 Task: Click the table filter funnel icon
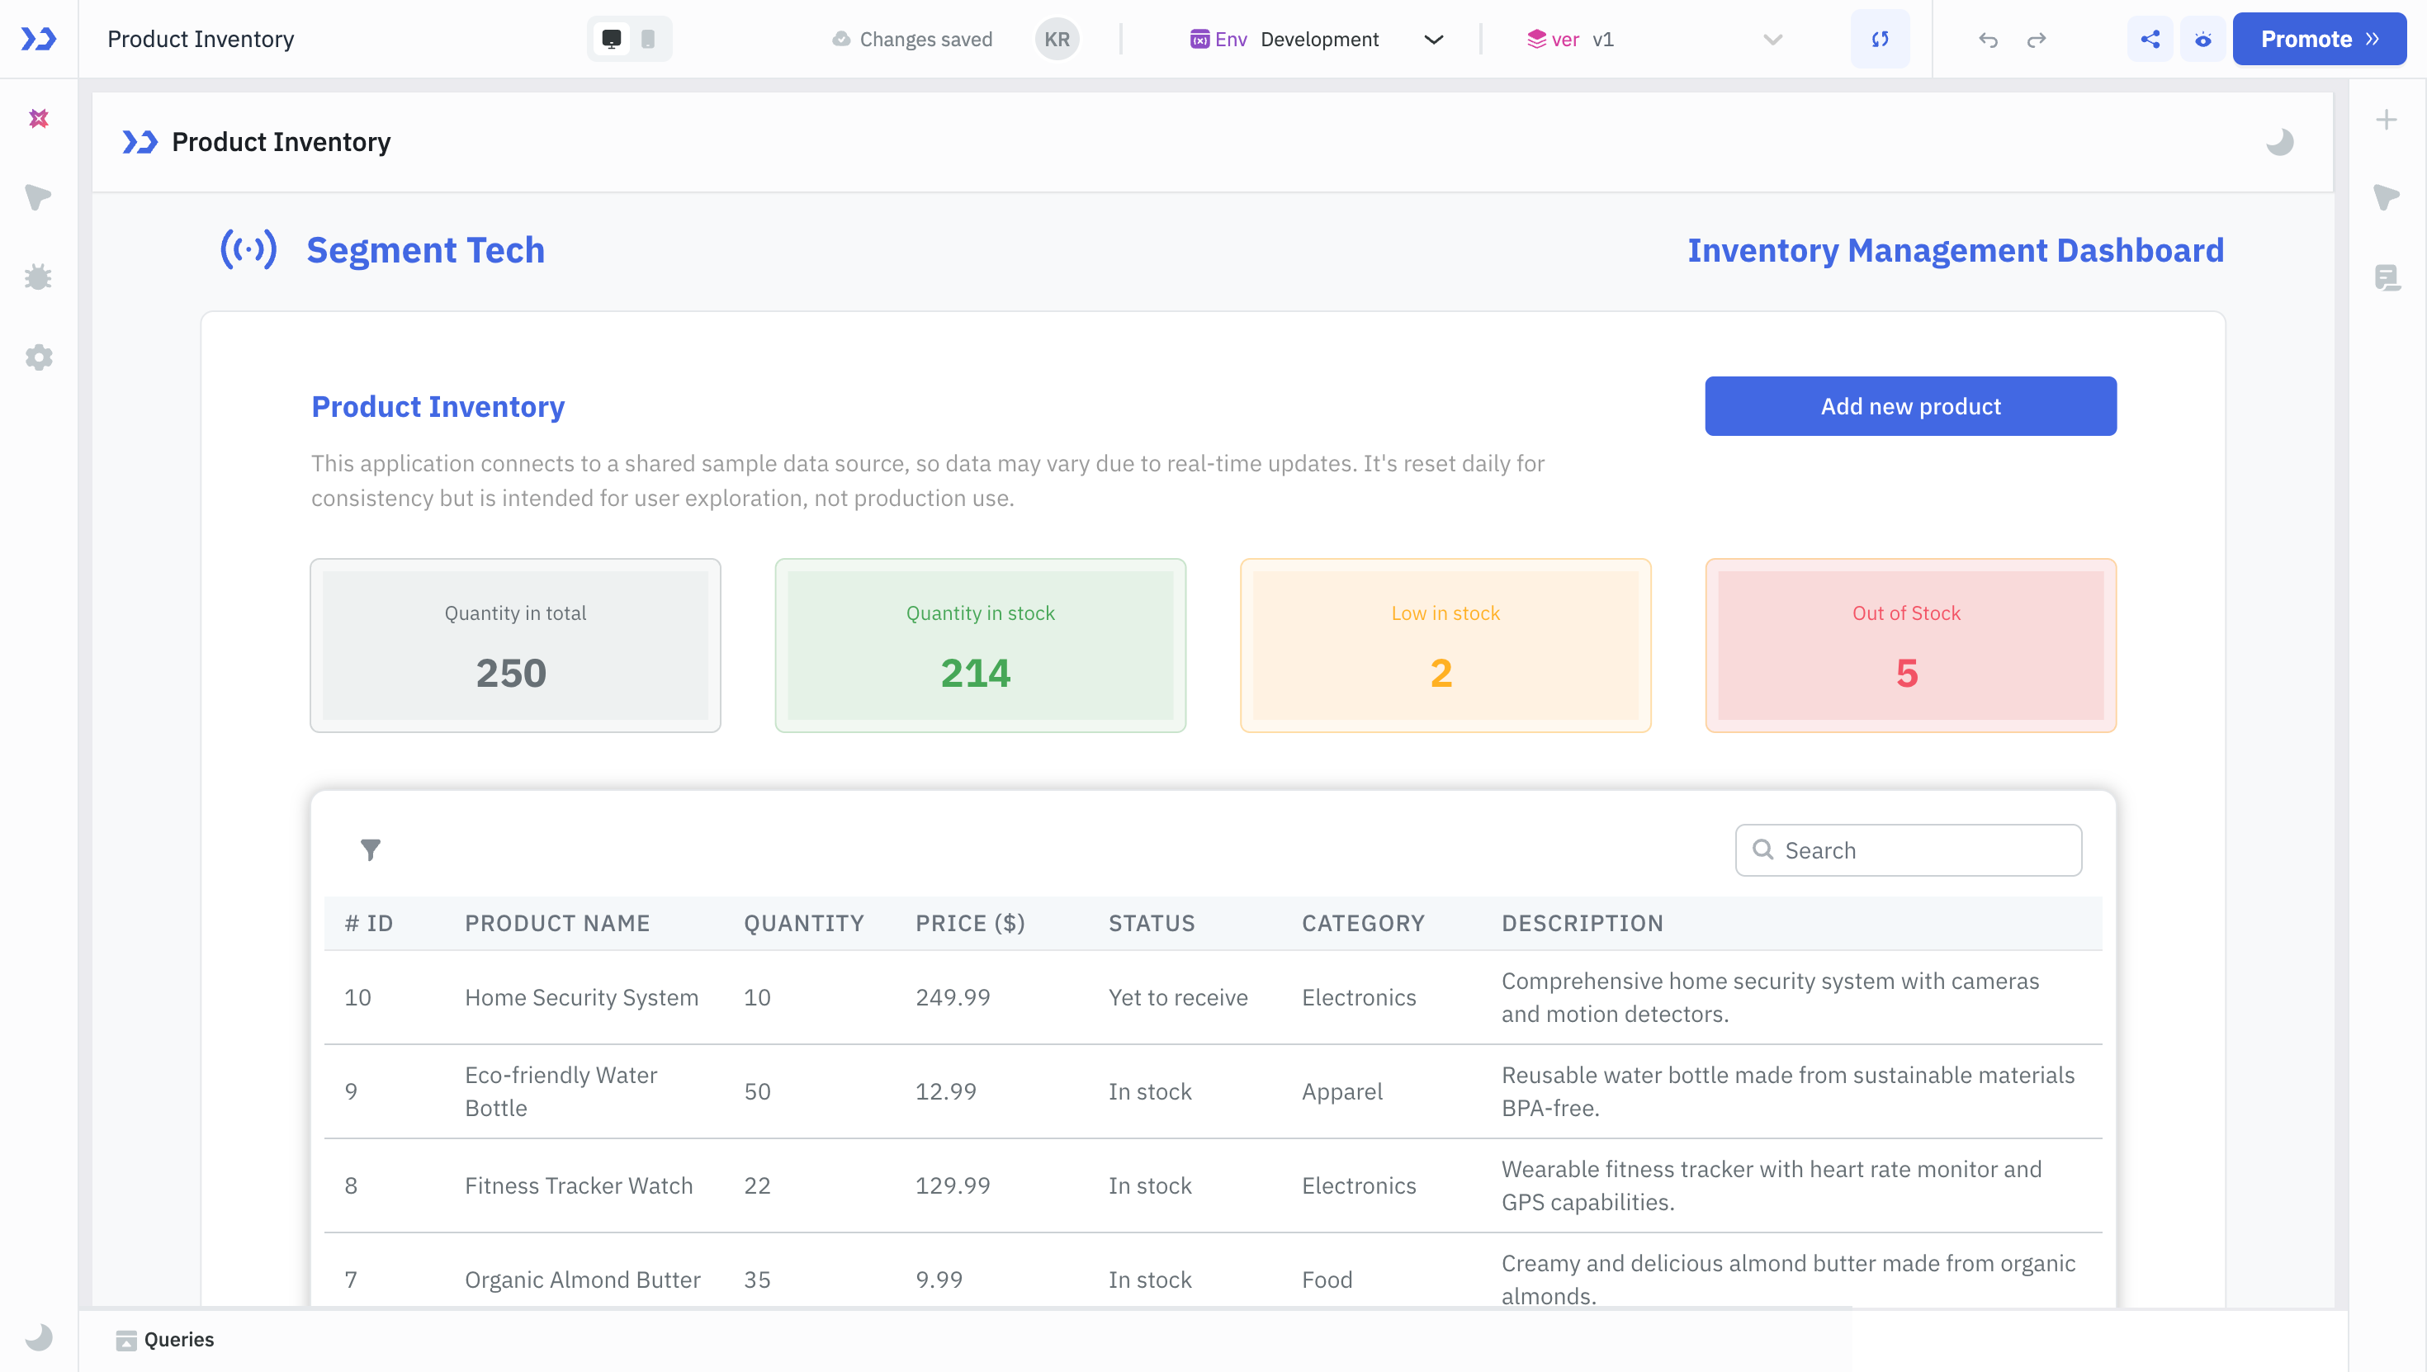click(371, 850)
